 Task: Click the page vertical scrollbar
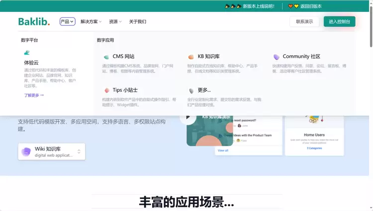pos(371,99)
